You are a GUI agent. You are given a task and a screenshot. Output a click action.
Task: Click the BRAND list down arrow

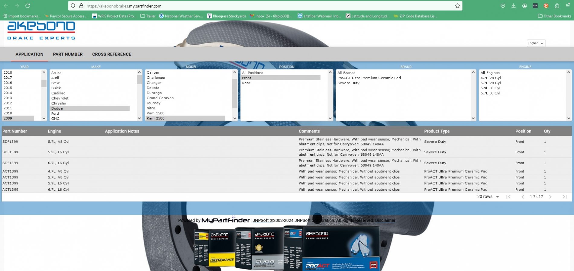pos(473,118)
